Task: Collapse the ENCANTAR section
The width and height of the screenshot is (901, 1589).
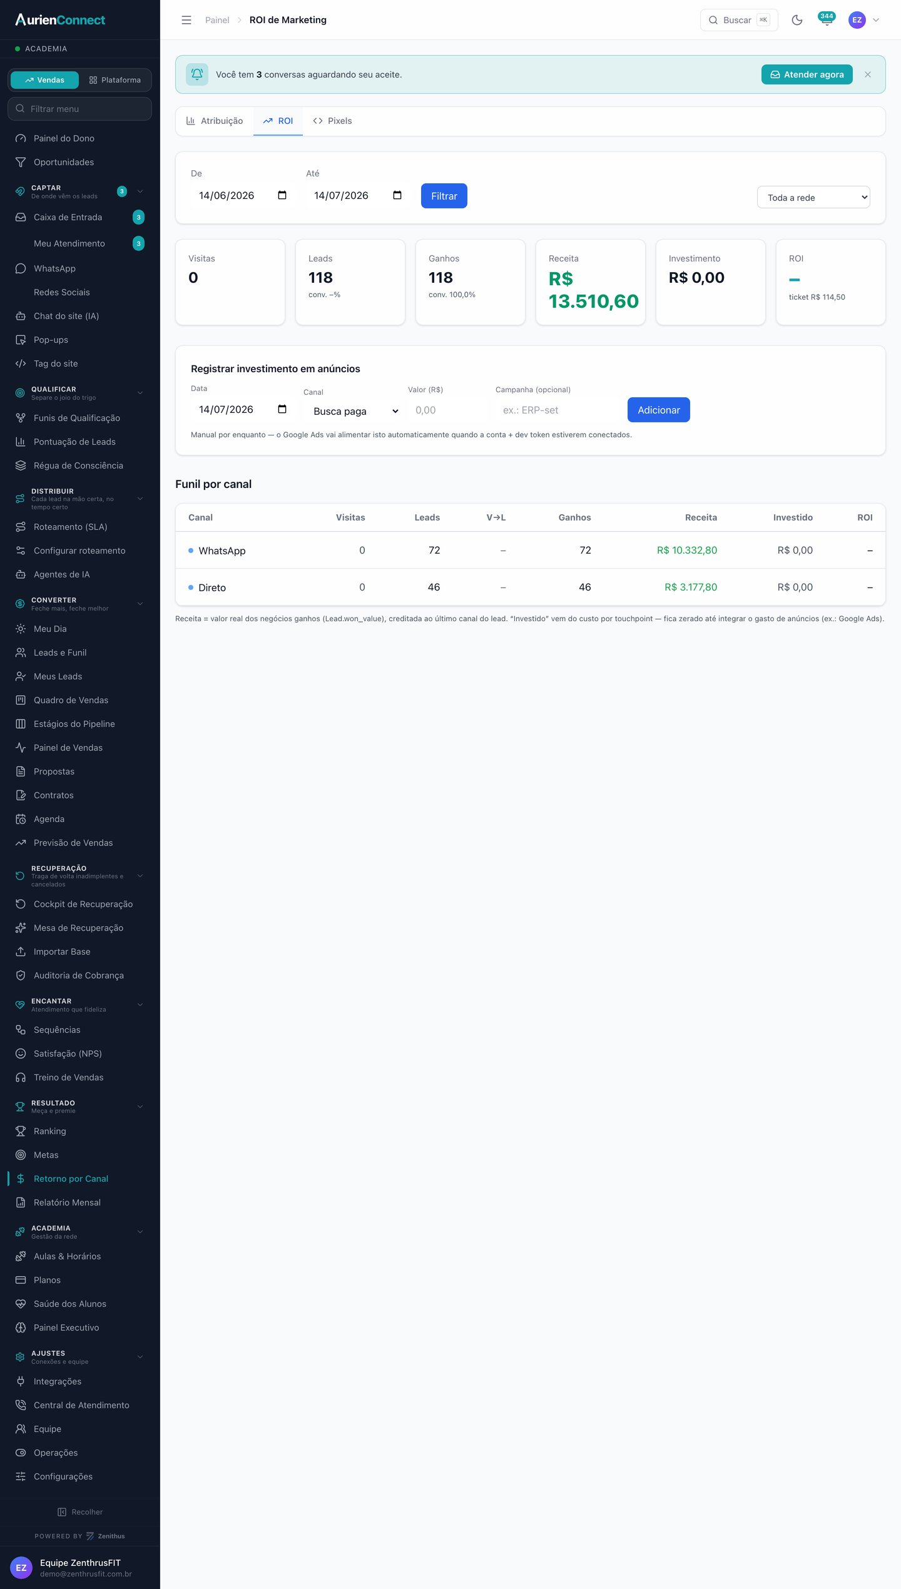Action: click(140, 1005)
